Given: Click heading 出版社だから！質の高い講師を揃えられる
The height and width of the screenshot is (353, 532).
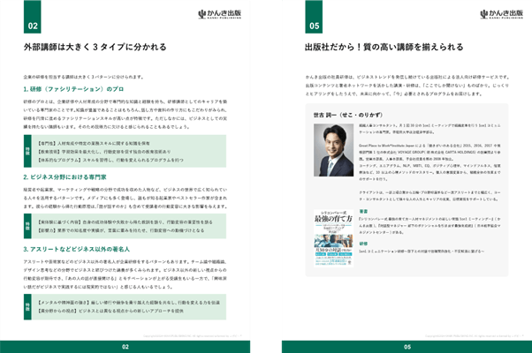Looking at the screenshot, I should [x=384, y=47].
